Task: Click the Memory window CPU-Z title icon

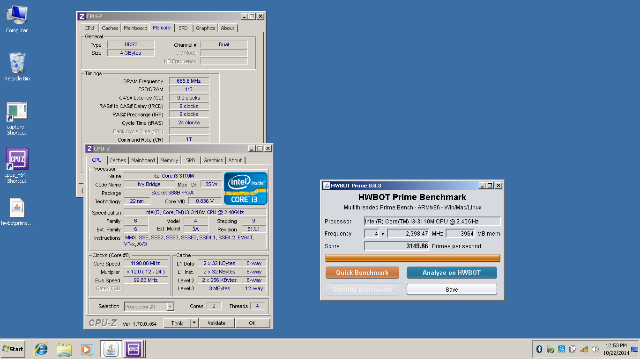Action: 82,16
